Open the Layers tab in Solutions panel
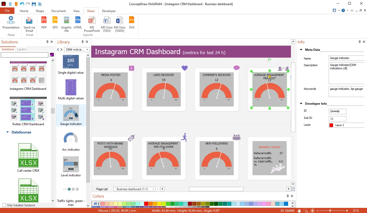367x213 pixels. click(x=21, y=49)
